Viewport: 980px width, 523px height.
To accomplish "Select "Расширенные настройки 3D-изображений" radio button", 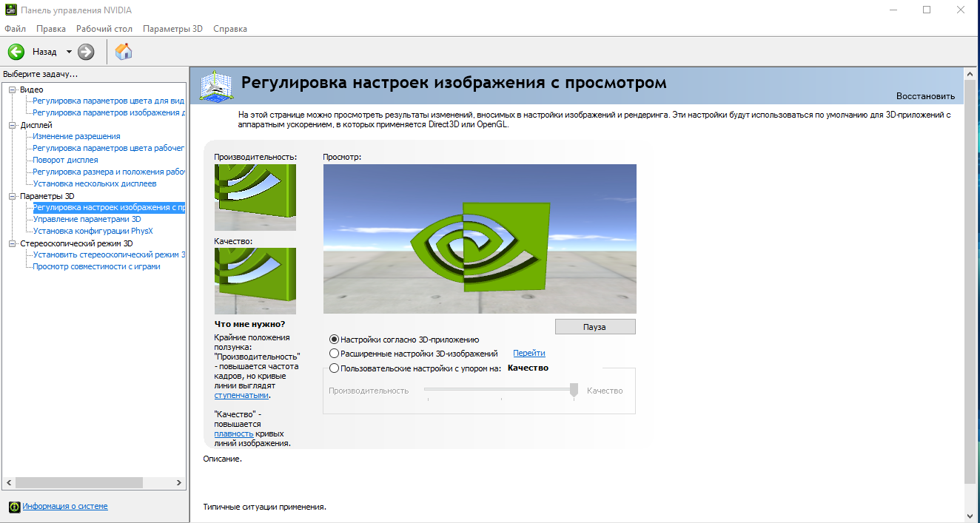I will pos(334,354).
